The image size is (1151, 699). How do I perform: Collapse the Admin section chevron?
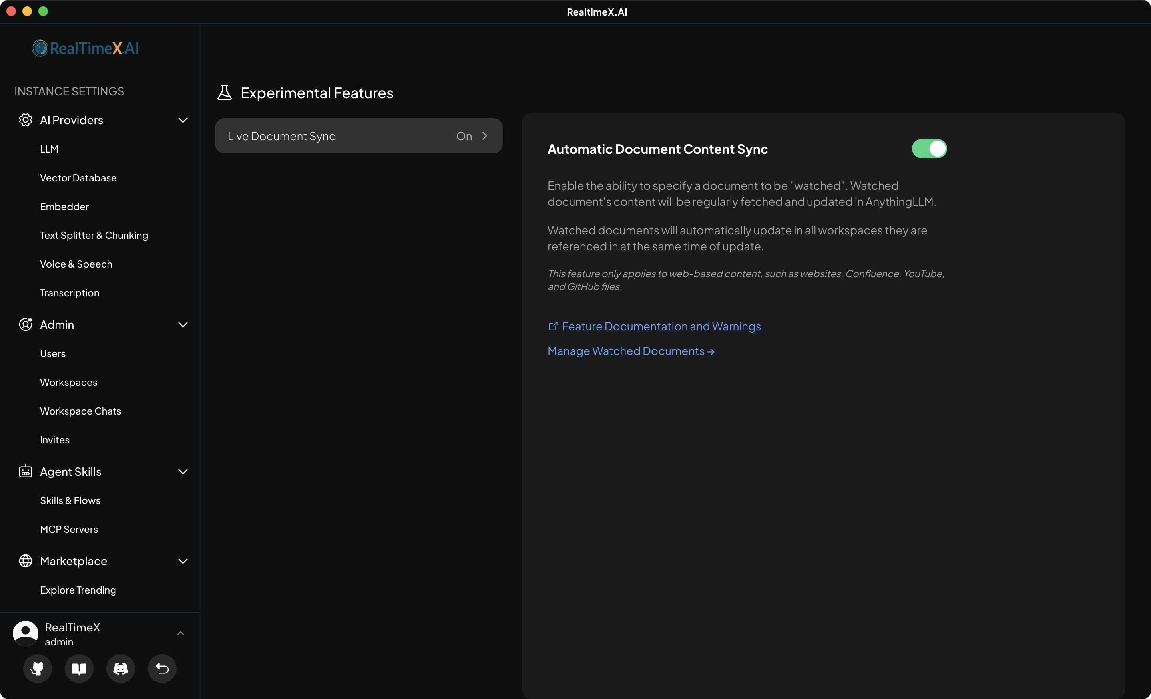[x=183, y=324]
